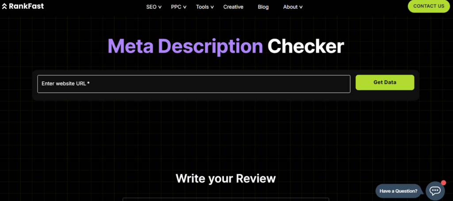Open the chat speech bubble icon

pyautogui.click(x=435, y=190)
